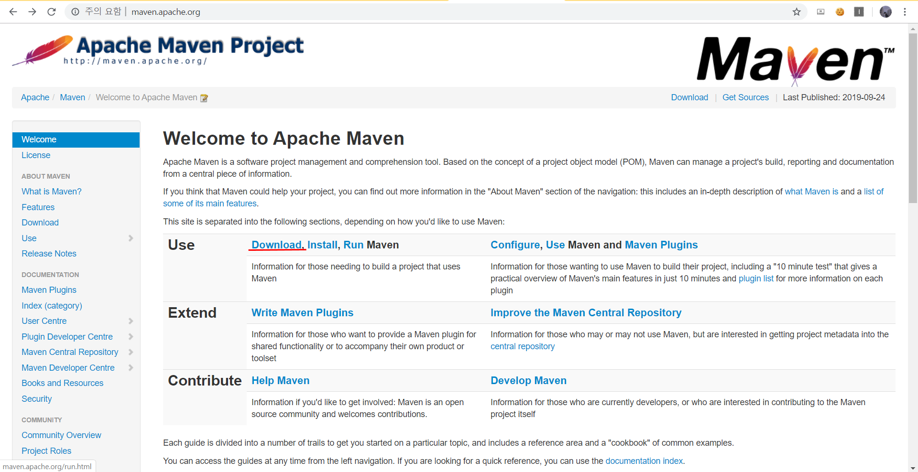
Task: Open Release Notes in the sidebar
Action: pos(49,254)
